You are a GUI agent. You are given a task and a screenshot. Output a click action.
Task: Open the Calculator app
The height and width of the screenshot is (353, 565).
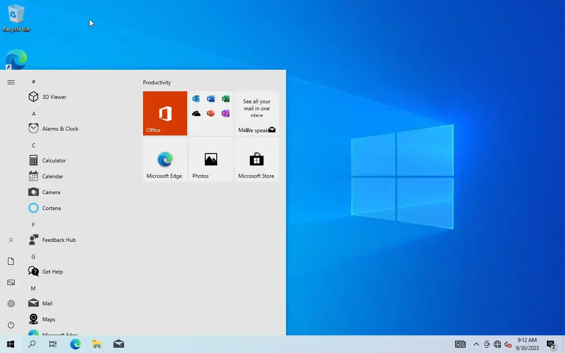(x=80, y=161)
